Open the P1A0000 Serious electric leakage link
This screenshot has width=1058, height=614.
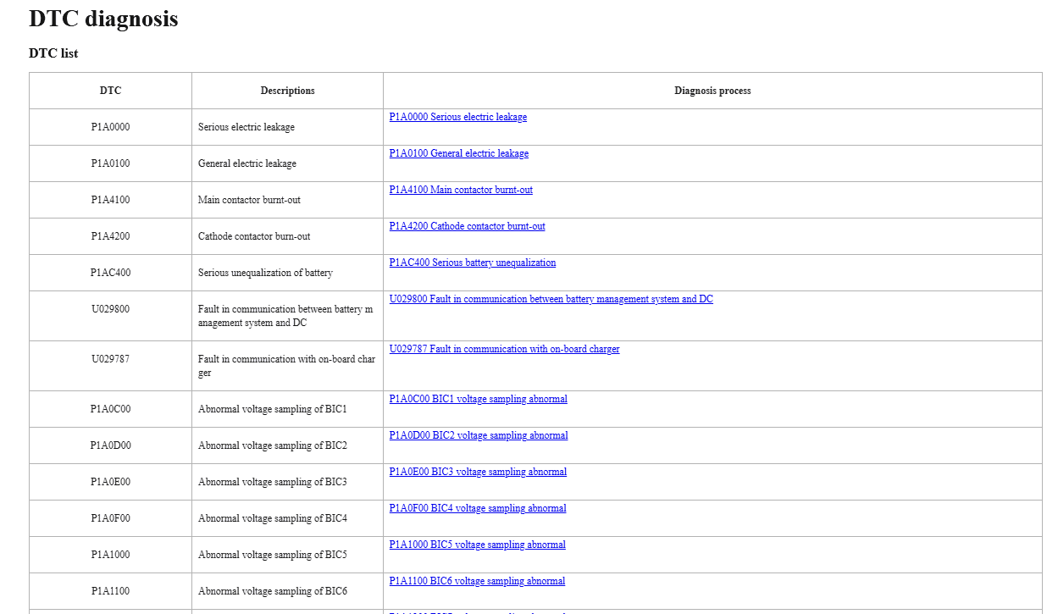click(457, 117)
